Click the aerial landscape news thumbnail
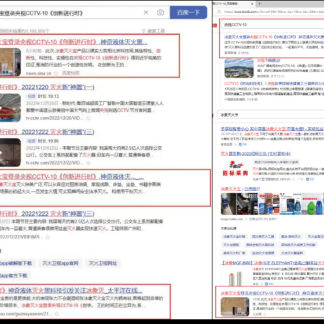The image size is (324, 324). pos(239,68)
